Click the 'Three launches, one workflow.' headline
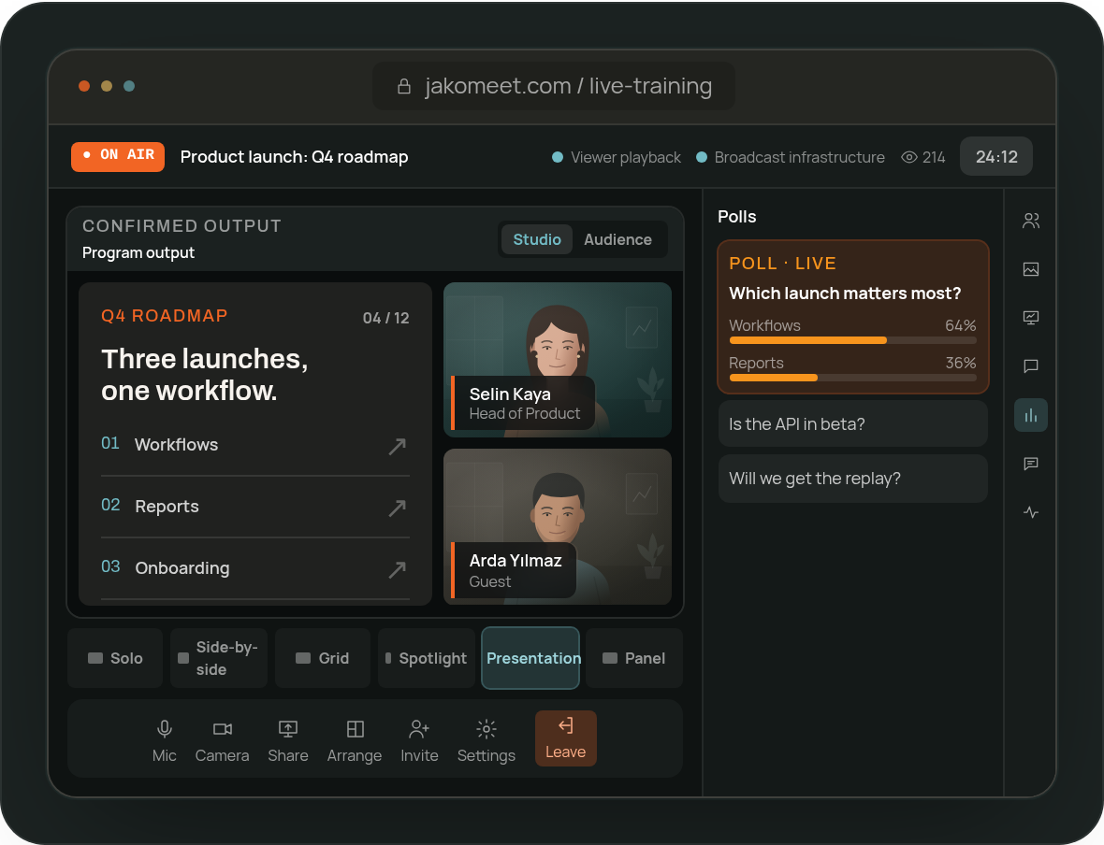 pos(205,374)
